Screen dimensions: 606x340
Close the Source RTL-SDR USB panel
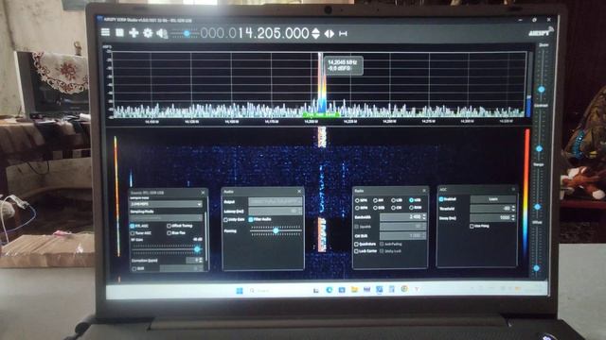203,193
